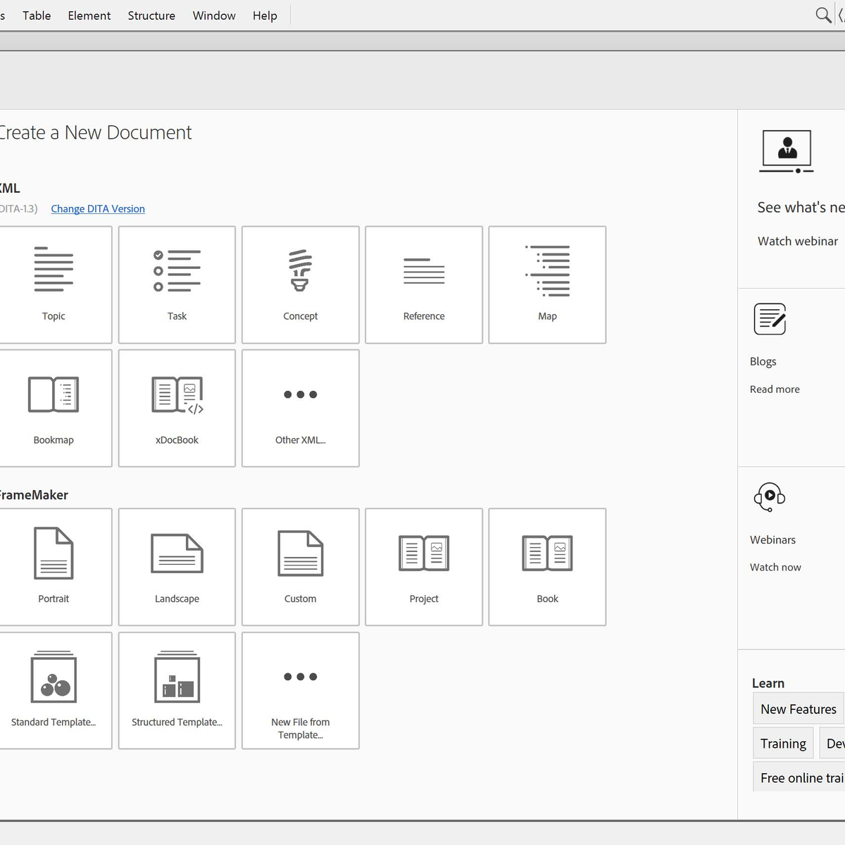Viewport: 845px width, 845px height.
Task: Click Read more under Blogs
Action: (775, 389)
